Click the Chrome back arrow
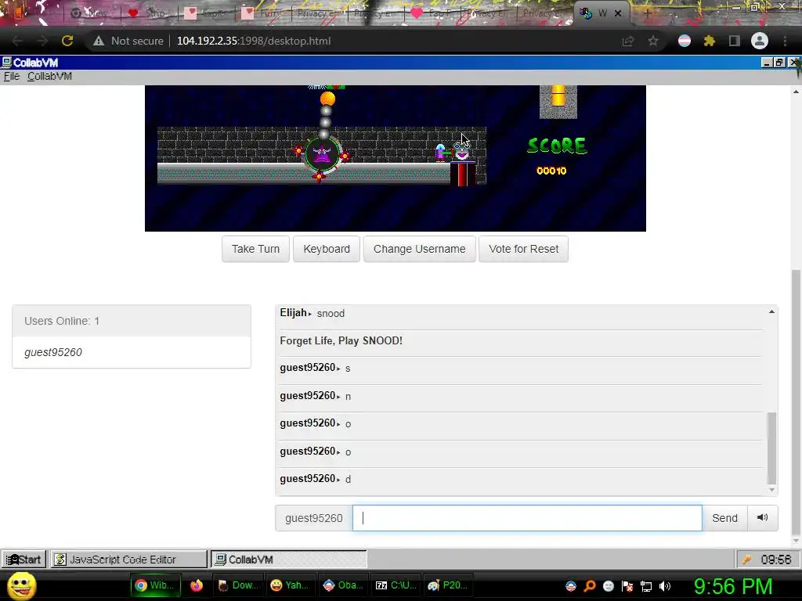The width and height of the screenshot is (802, 601). pyautogui.click(x=17, y=41)
